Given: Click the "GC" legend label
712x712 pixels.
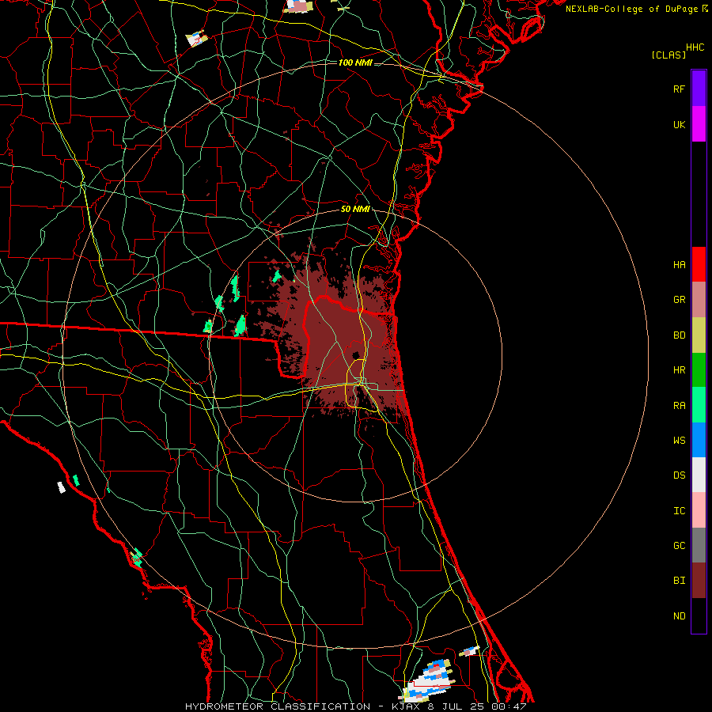Looking at the screenshot, I should click(679, 545).
